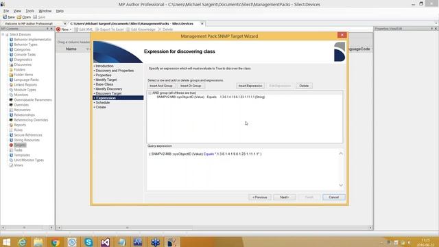439x247 pixels.
Task: Select Reports in the tree
Action: pyautogui.click(x=20, y=125)
